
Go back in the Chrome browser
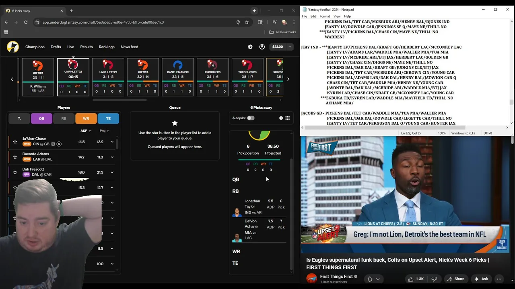[6, 22]
